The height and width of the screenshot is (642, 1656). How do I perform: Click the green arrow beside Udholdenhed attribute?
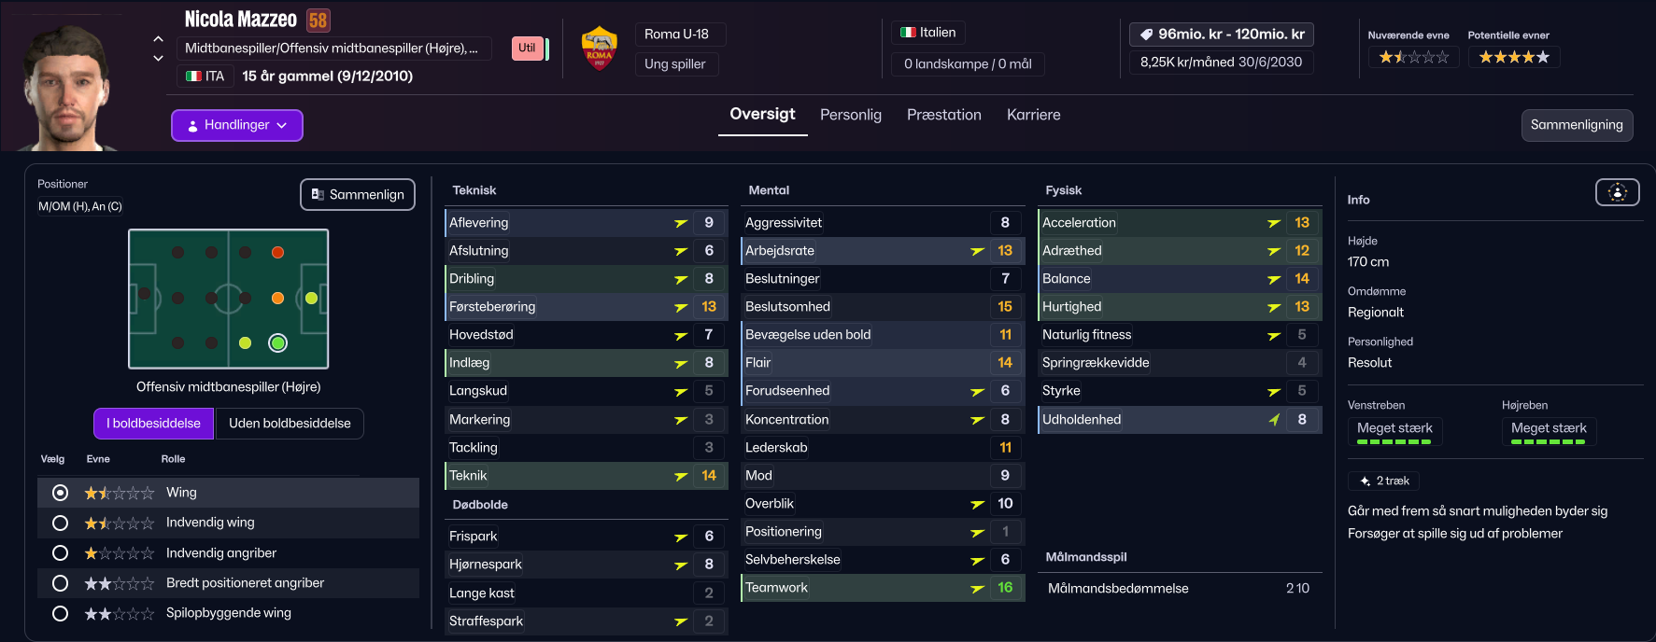[1274, 420]
